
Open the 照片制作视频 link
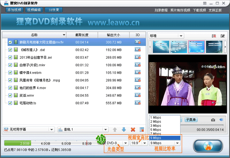180,10
